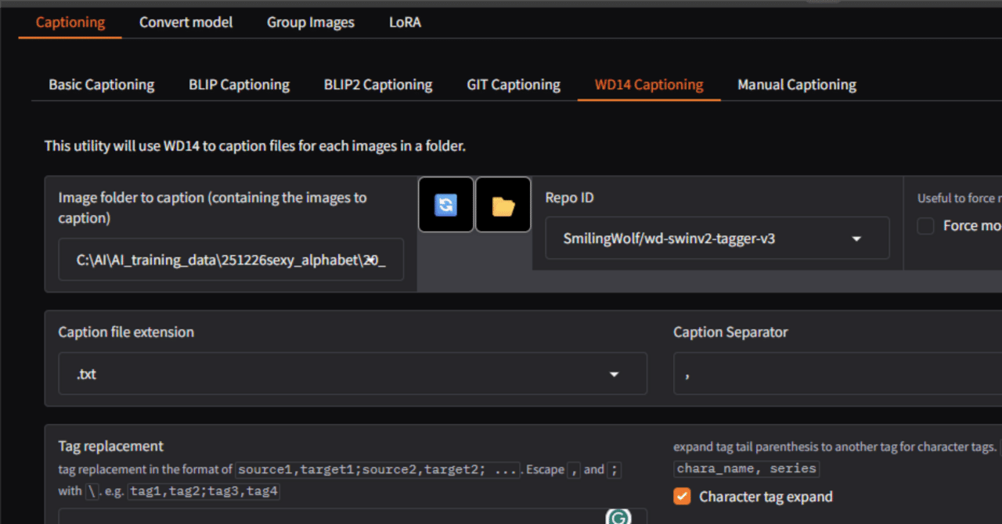Image resolution: width=1002 pixels, height=524 pixels.
Task: Open the BLIP Captioning tab
Action: pos(239,84)
